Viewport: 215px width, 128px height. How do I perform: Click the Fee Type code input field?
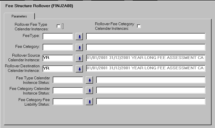58,36
